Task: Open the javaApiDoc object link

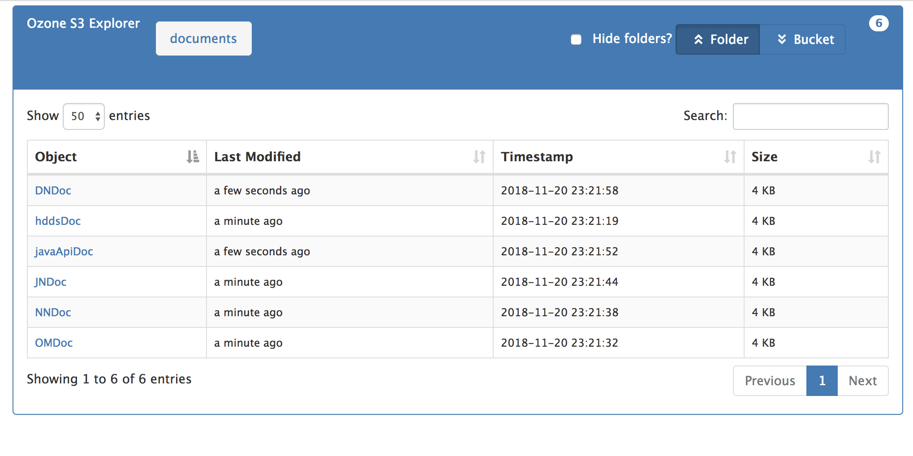Action: pyautogui.click(x=64, y=252)
